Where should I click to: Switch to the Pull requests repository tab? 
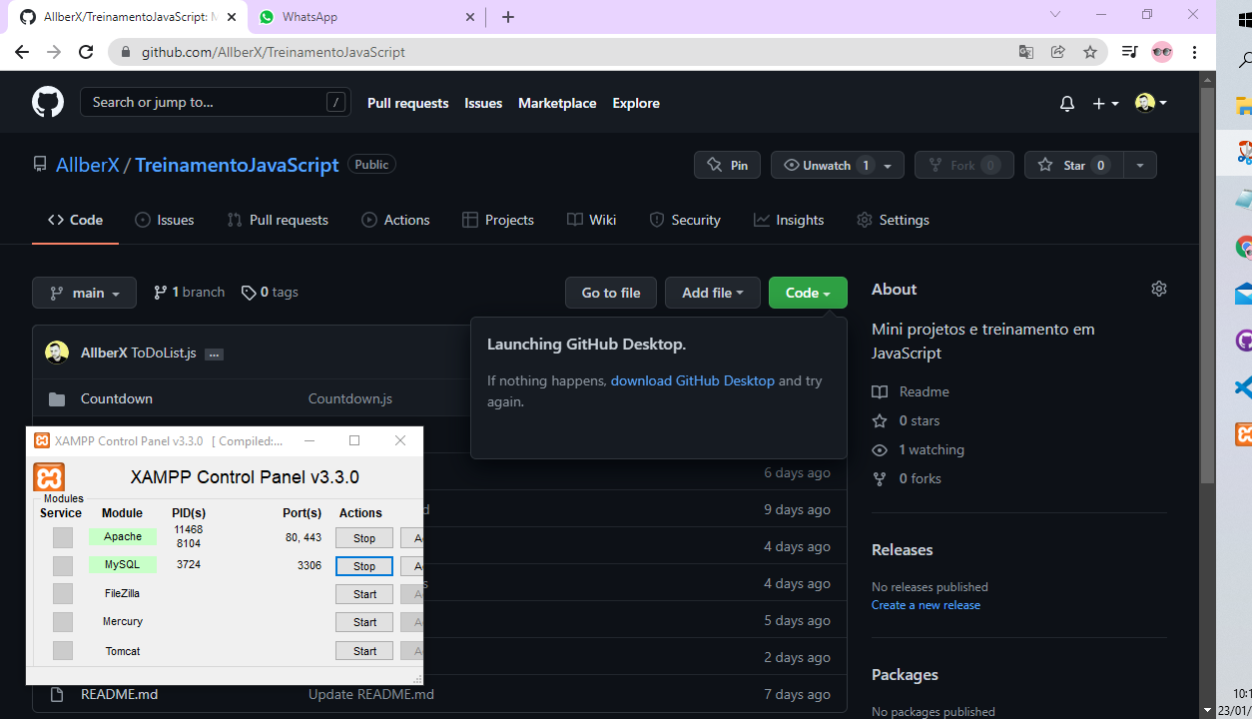tap(278, 220)
